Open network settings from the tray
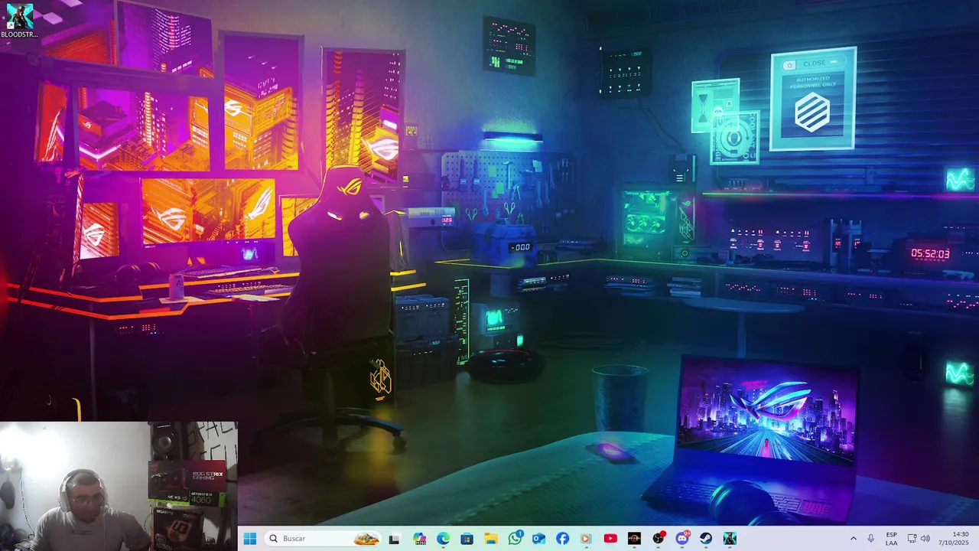 pyautogui.click(x=912, y=539)
